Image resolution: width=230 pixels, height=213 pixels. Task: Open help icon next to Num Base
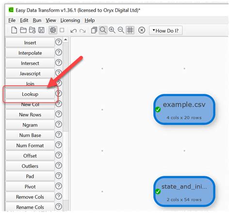[59, 135]
